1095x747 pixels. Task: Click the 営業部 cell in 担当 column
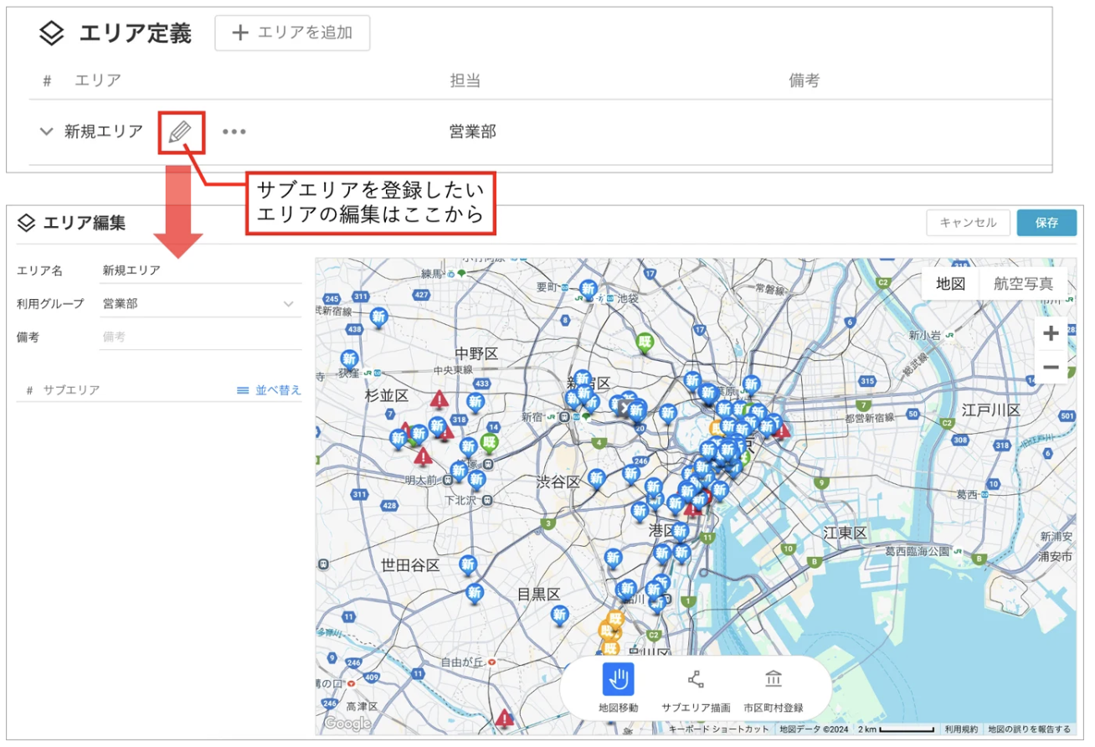473,131
